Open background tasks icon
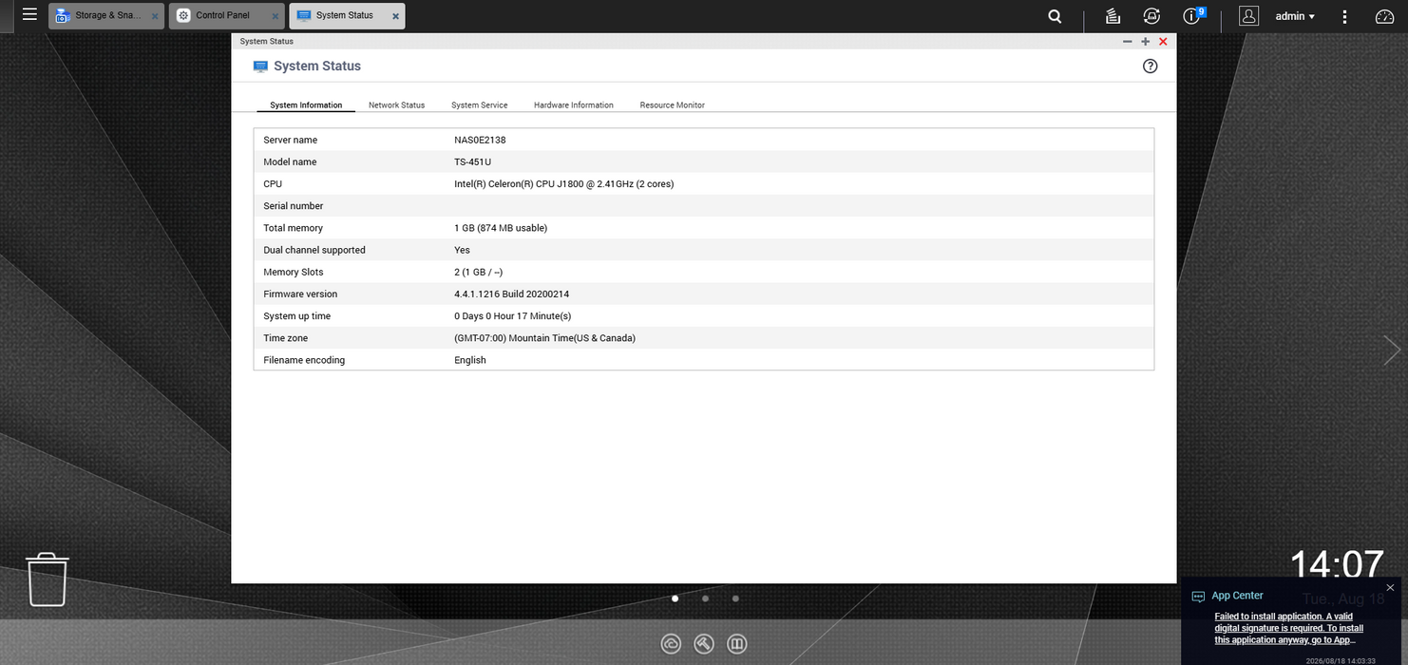 [1113, 16]
